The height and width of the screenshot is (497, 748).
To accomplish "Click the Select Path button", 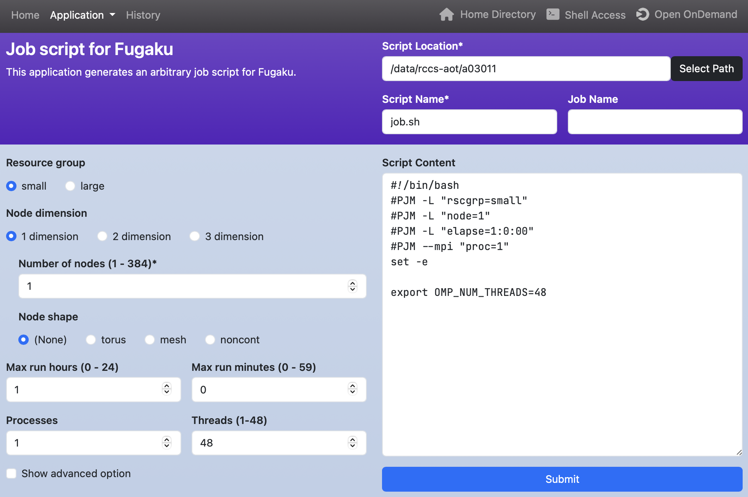I will point(706,69).
